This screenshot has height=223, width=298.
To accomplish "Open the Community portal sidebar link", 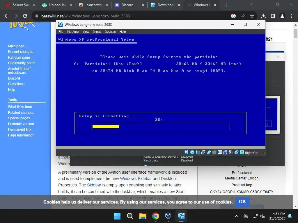I will click(22, 63).
